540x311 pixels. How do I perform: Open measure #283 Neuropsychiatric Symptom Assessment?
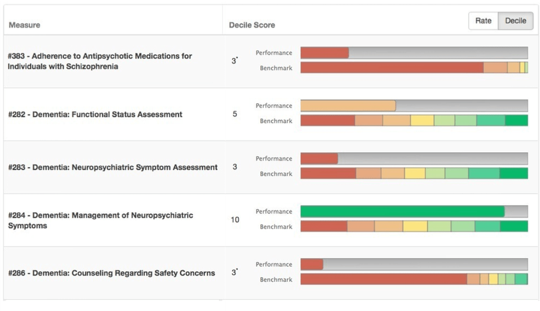(112, 167)
